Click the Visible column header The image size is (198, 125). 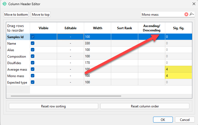[x=44, y=28]
